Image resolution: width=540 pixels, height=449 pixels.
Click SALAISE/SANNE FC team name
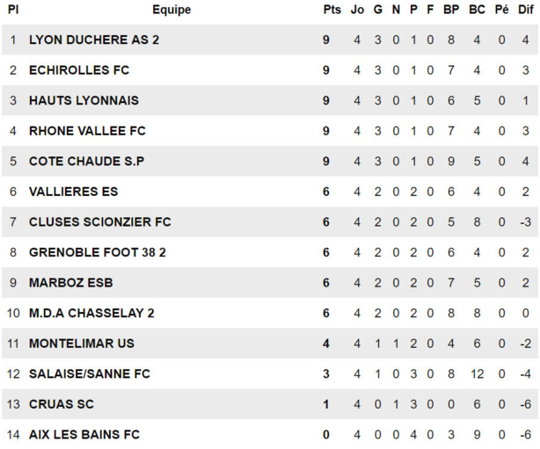pyautogui.click(x=89, y=373)
